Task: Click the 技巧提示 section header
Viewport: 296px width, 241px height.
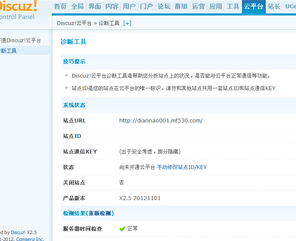Action: 74,62
